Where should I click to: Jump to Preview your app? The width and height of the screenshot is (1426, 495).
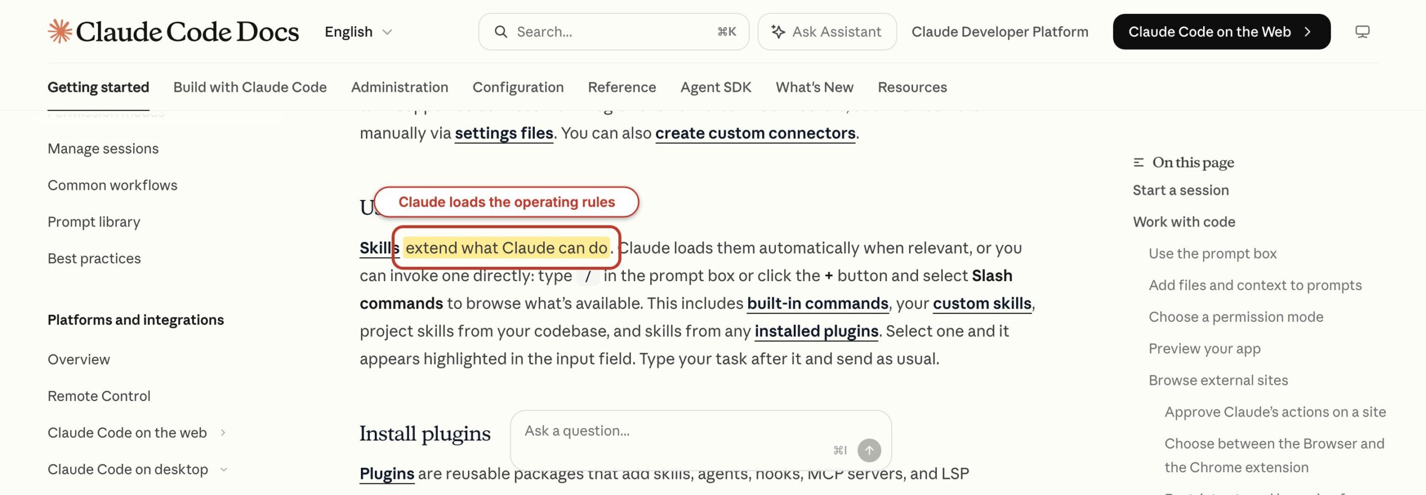pyautogui.click(x=1204, y=349)
